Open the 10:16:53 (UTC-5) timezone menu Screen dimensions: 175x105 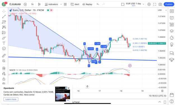click(x=157, y=96)
